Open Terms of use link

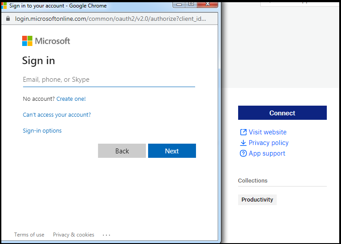29,235
